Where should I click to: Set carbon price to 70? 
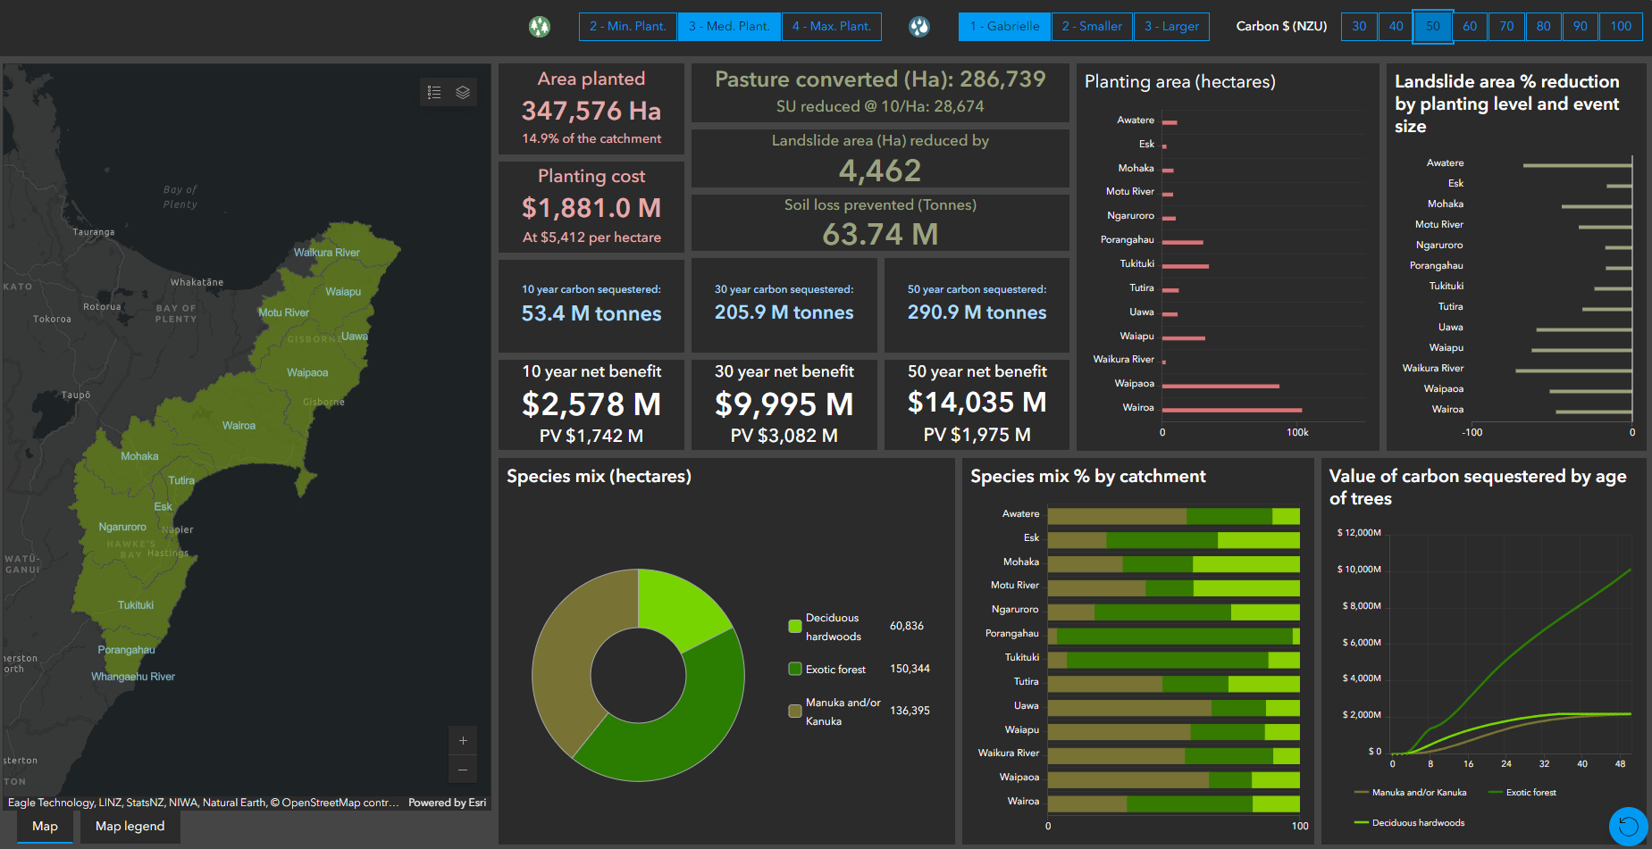(1507, 27)
